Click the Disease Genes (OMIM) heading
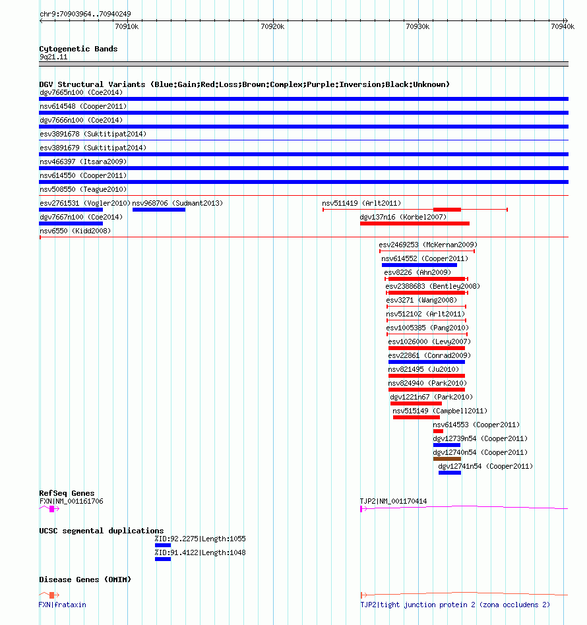 point(85,580)
